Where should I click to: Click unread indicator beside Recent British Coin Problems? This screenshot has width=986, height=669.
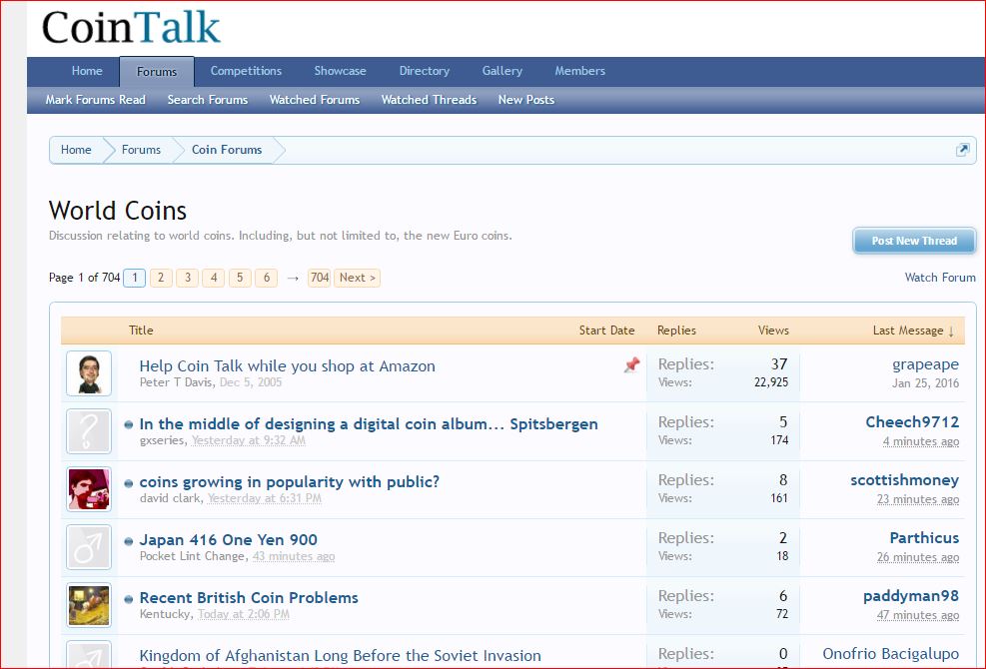coord(129,599)
